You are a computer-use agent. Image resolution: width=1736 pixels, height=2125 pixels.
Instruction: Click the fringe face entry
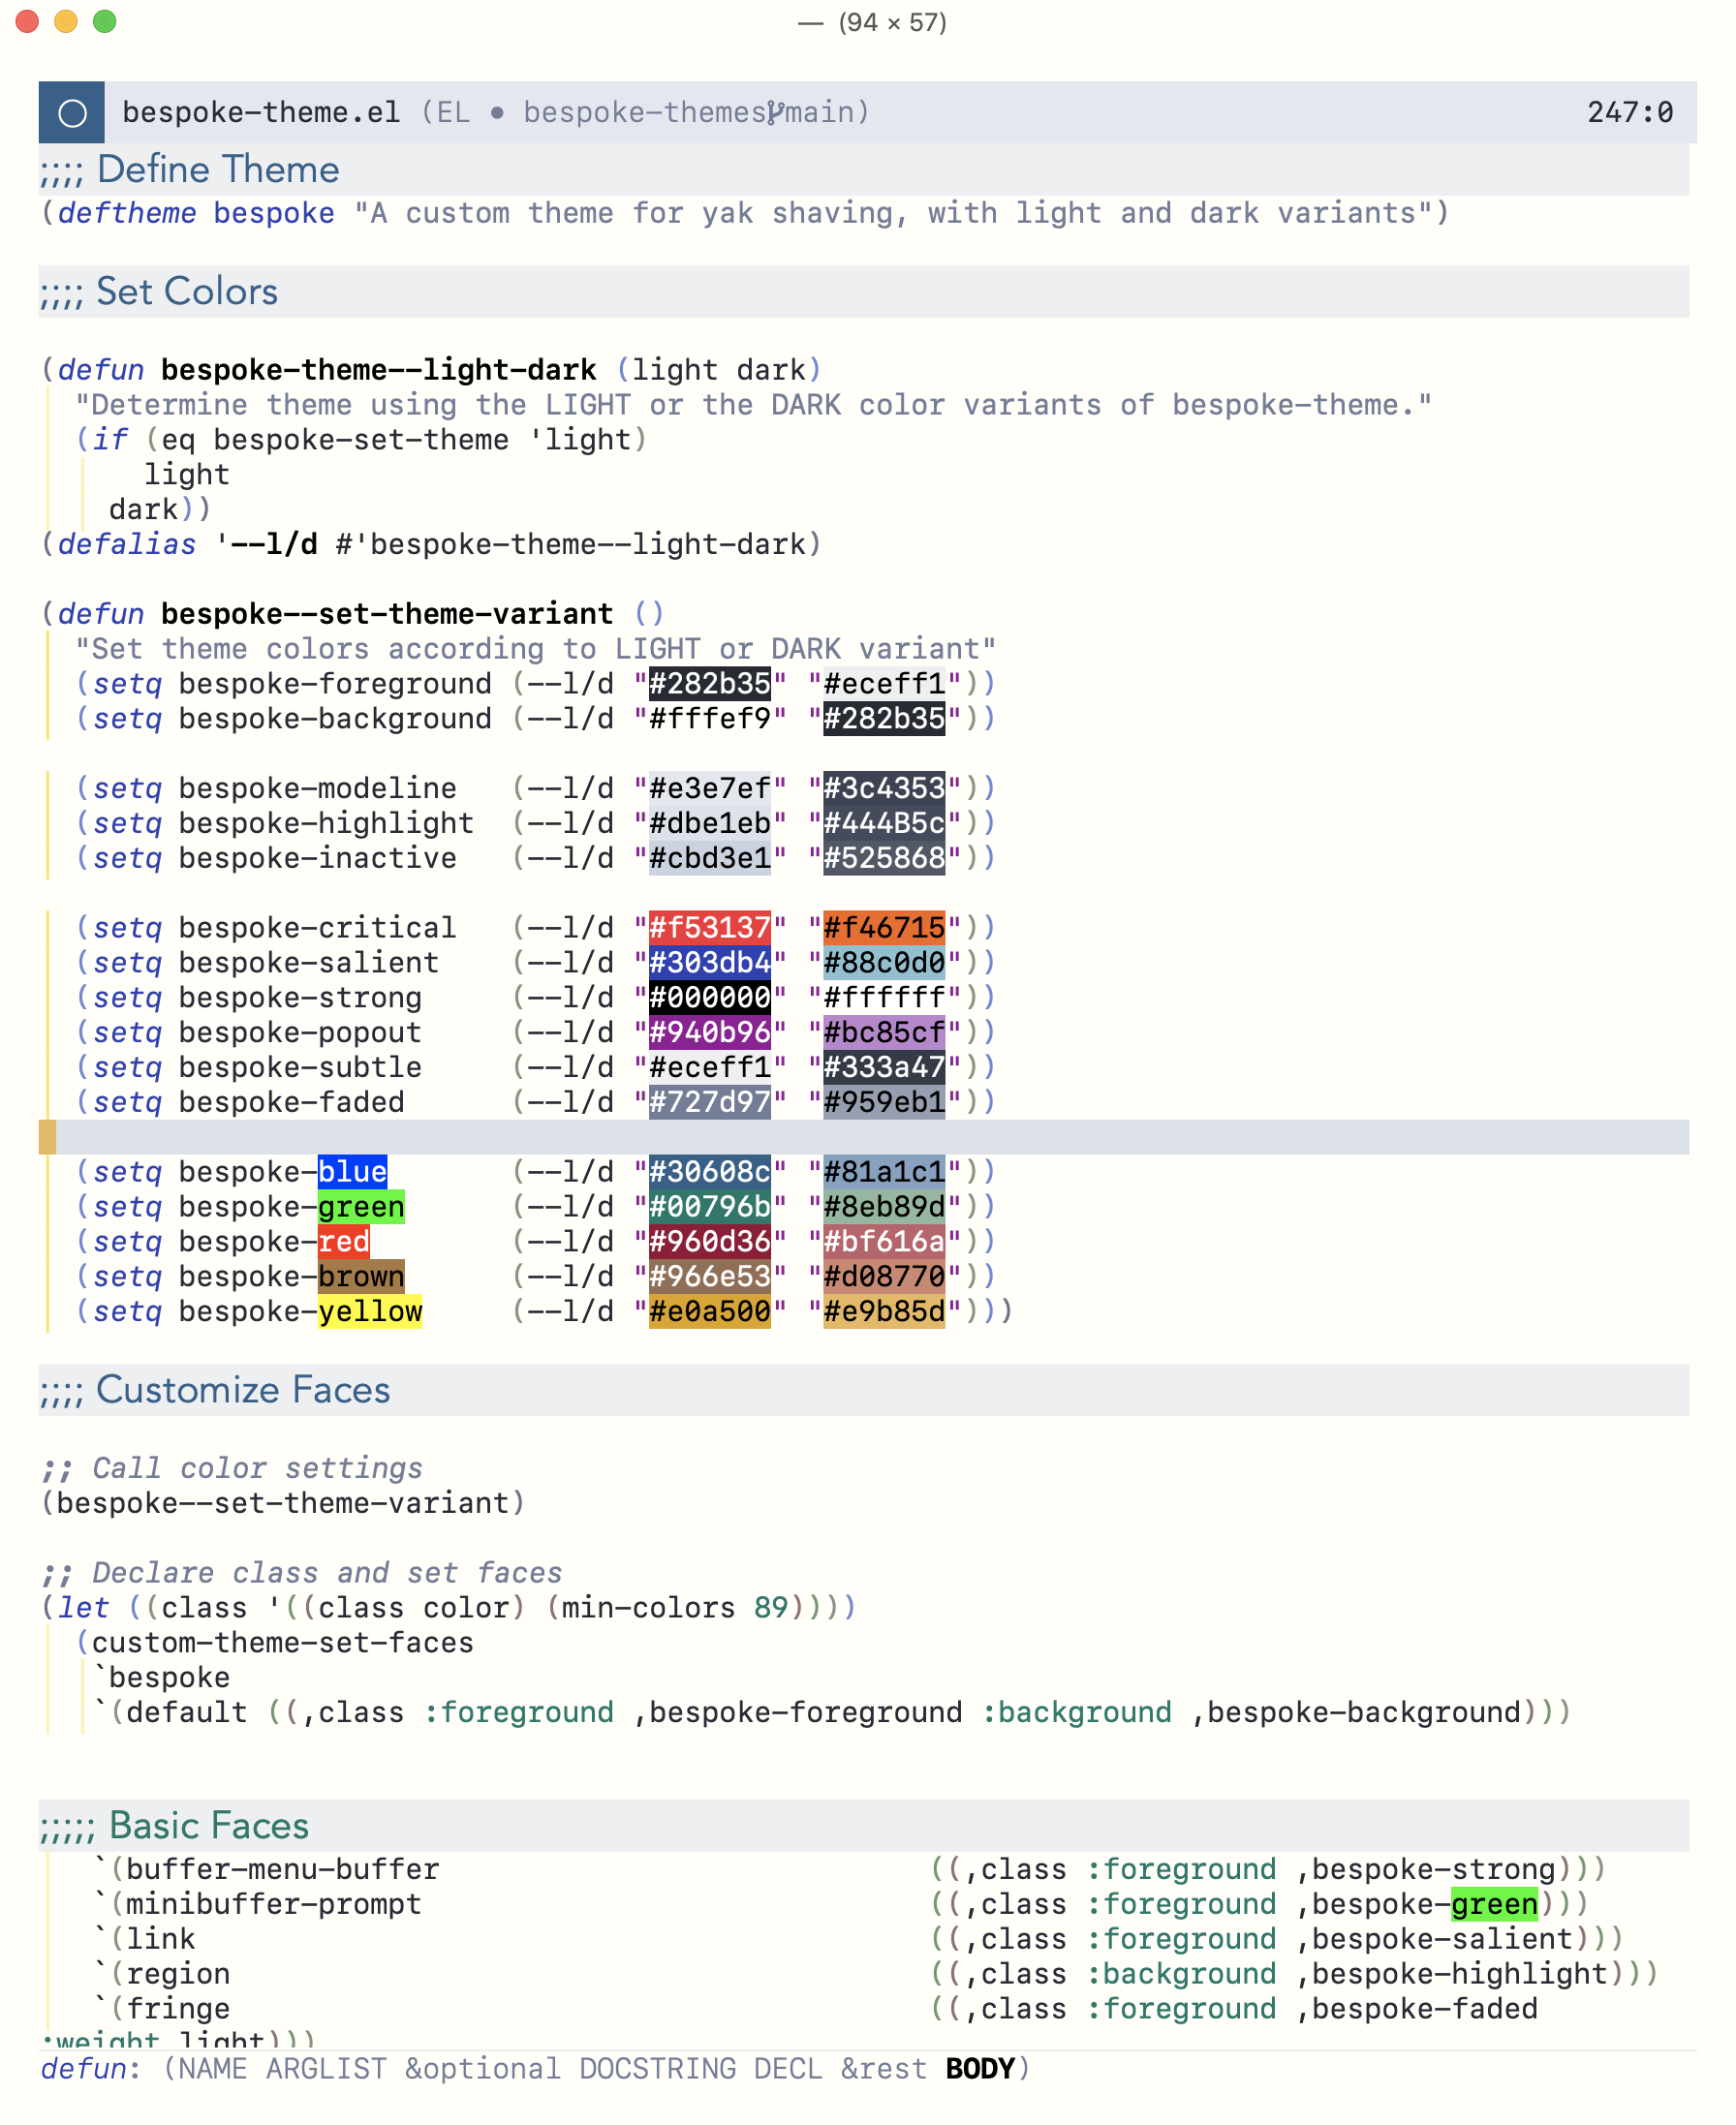[178, 2010]
